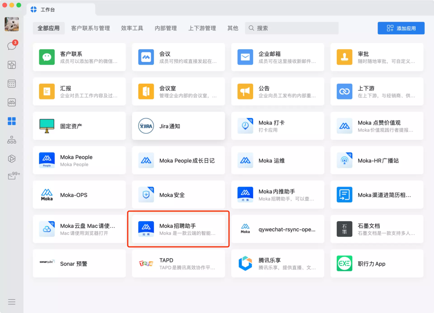Screen dimensions: 434x313
Task: Click the mail icon with 99+ badge
Action: (12, 177)
